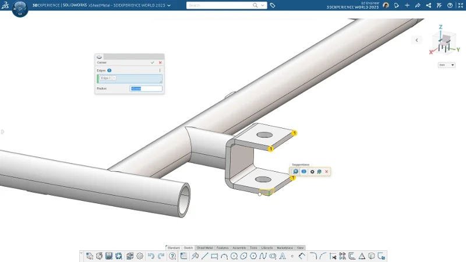Click the Share arrow icon in top bar

[417, 5]
